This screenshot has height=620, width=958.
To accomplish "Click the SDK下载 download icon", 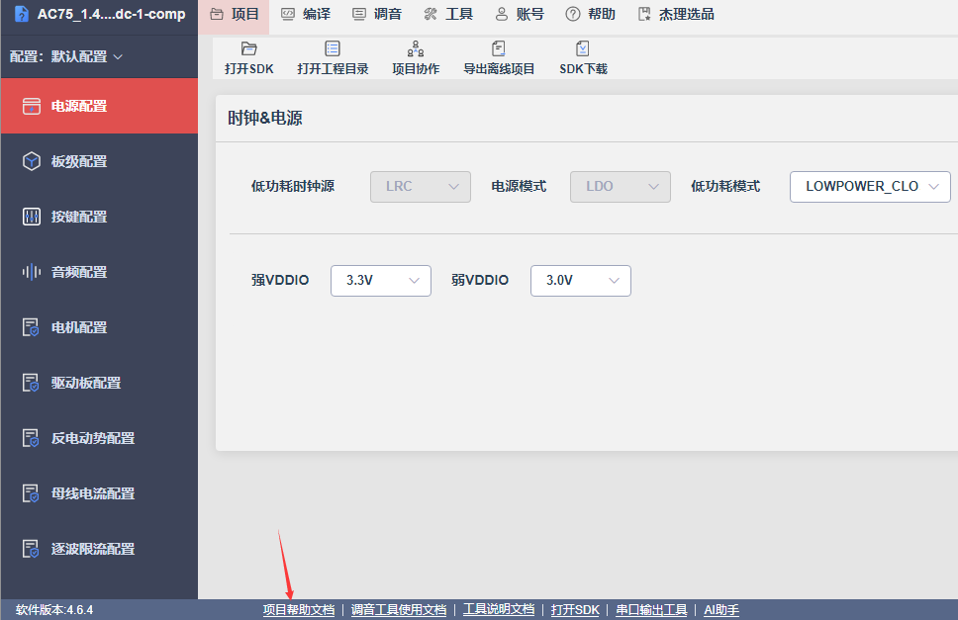I will tap(583, 48).
